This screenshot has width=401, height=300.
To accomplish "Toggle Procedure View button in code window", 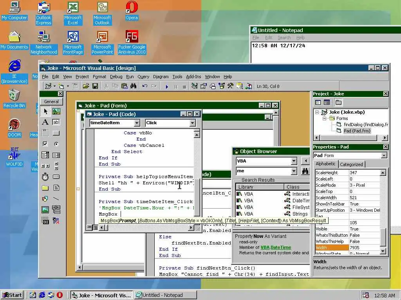I will coord(89,227).
